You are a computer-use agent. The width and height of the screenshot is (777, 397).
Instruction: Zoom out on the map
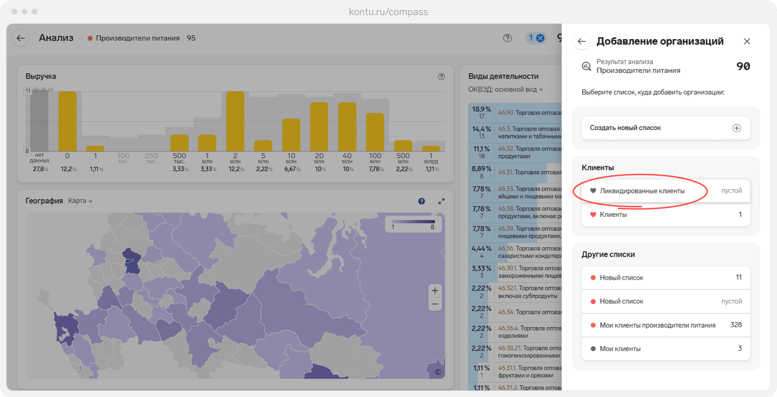435,304
